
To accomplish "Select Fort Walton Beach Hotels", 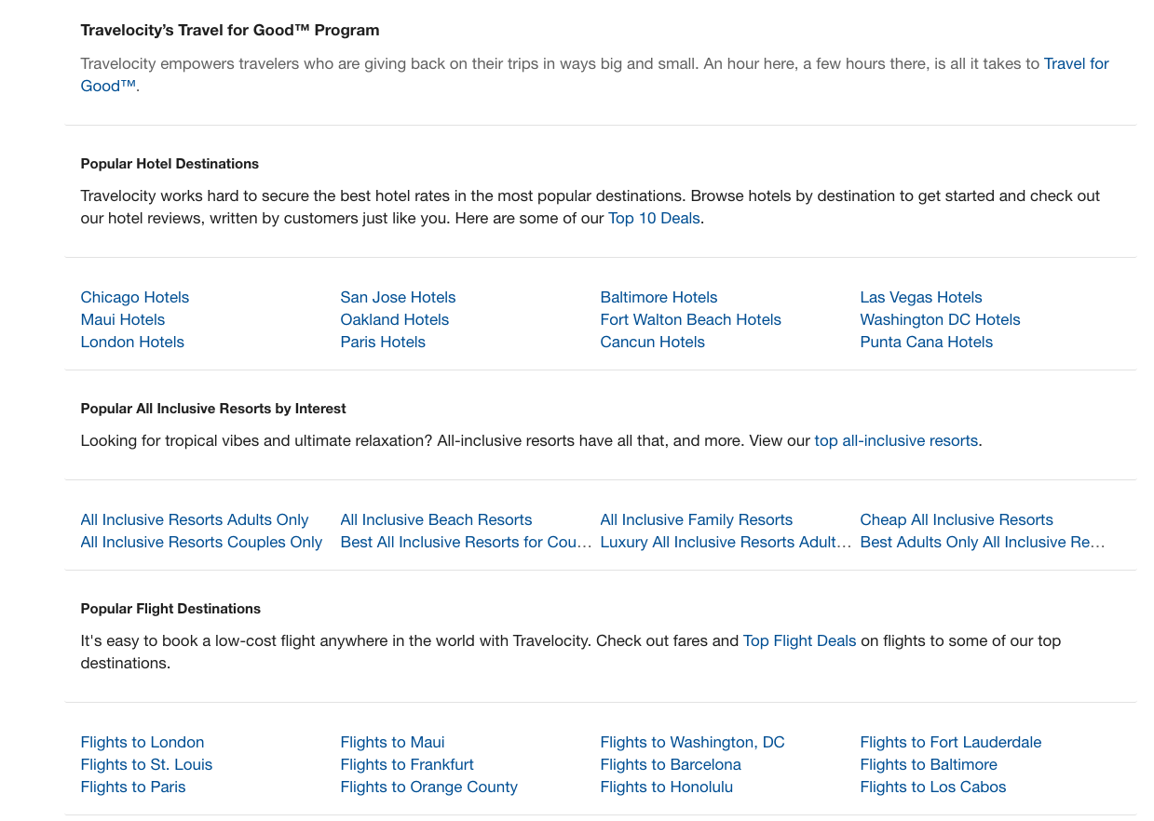I will (x=690, y=319).
